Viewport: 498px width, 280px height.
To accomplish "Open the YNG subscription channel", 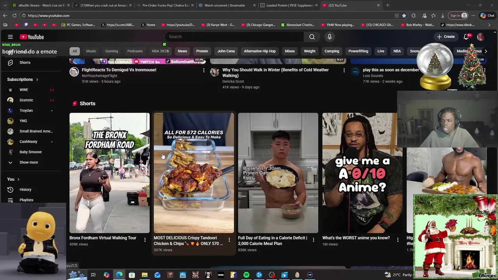I will click(x=23, y=121).
